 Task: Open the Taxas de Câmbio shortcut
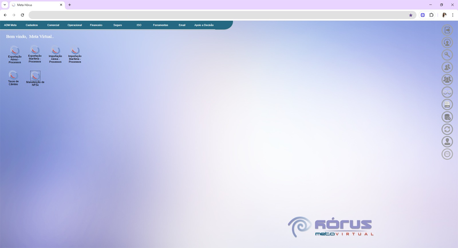pyautogui.click(x=13, y=75)
